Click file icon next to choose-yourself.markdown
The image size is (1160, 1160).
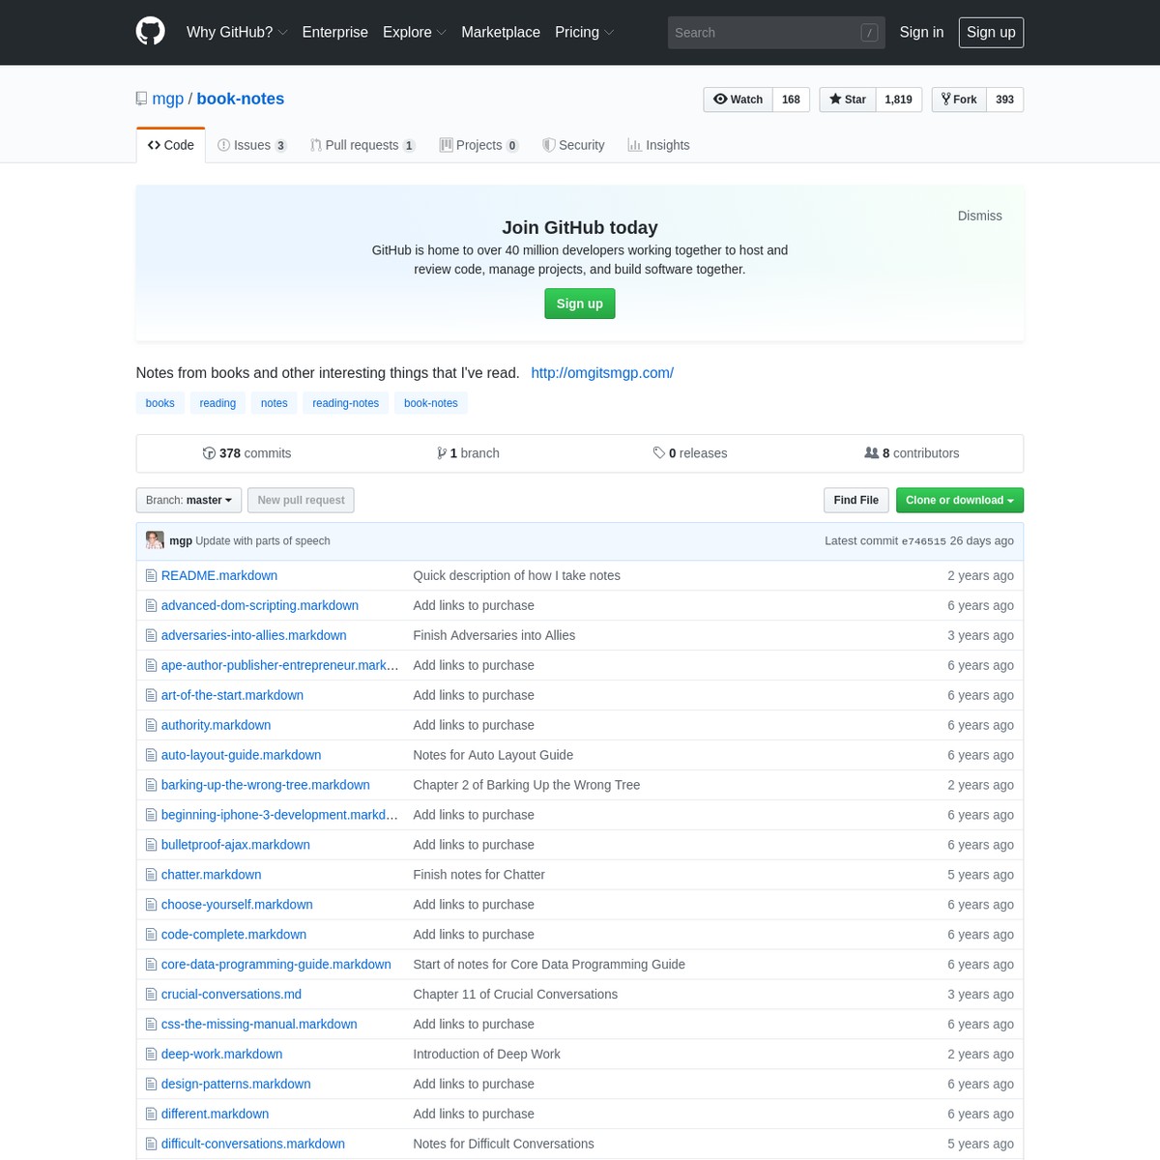tap(151, 905)
